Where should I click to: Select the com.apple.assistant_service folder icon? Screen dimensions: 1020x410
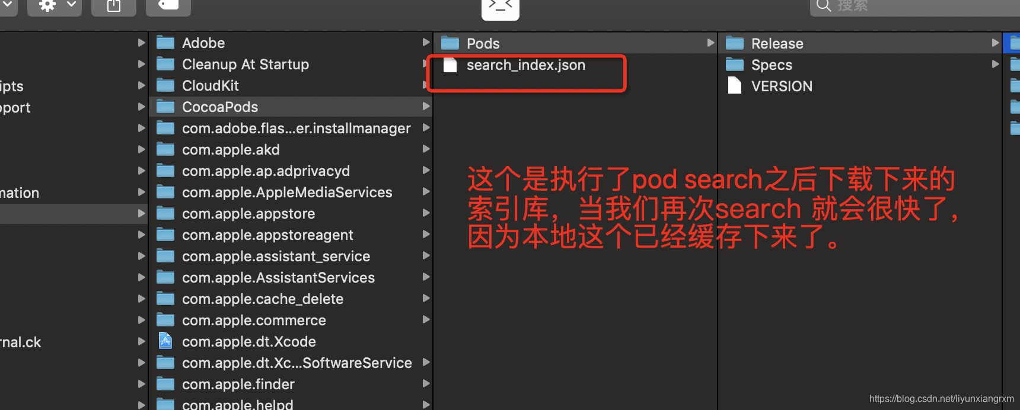(x=165, y=256)
